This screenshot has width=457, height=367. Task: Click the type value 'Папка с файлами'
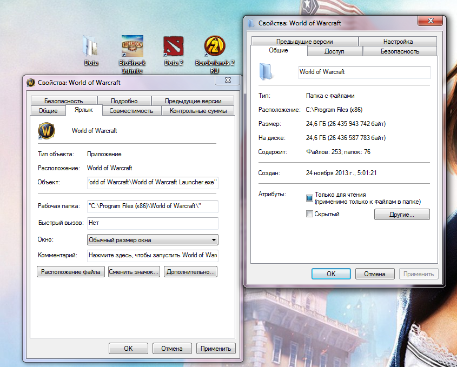[x=330, y=96]
